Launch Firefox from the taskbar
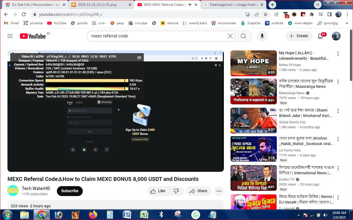353x220 pixels. [93, 215]
